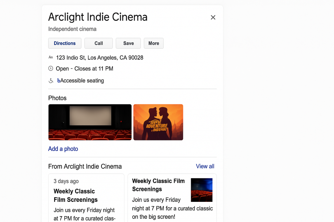Open the red seats thumbnail in second post
The image size is (334, 222).
point(202,190)
